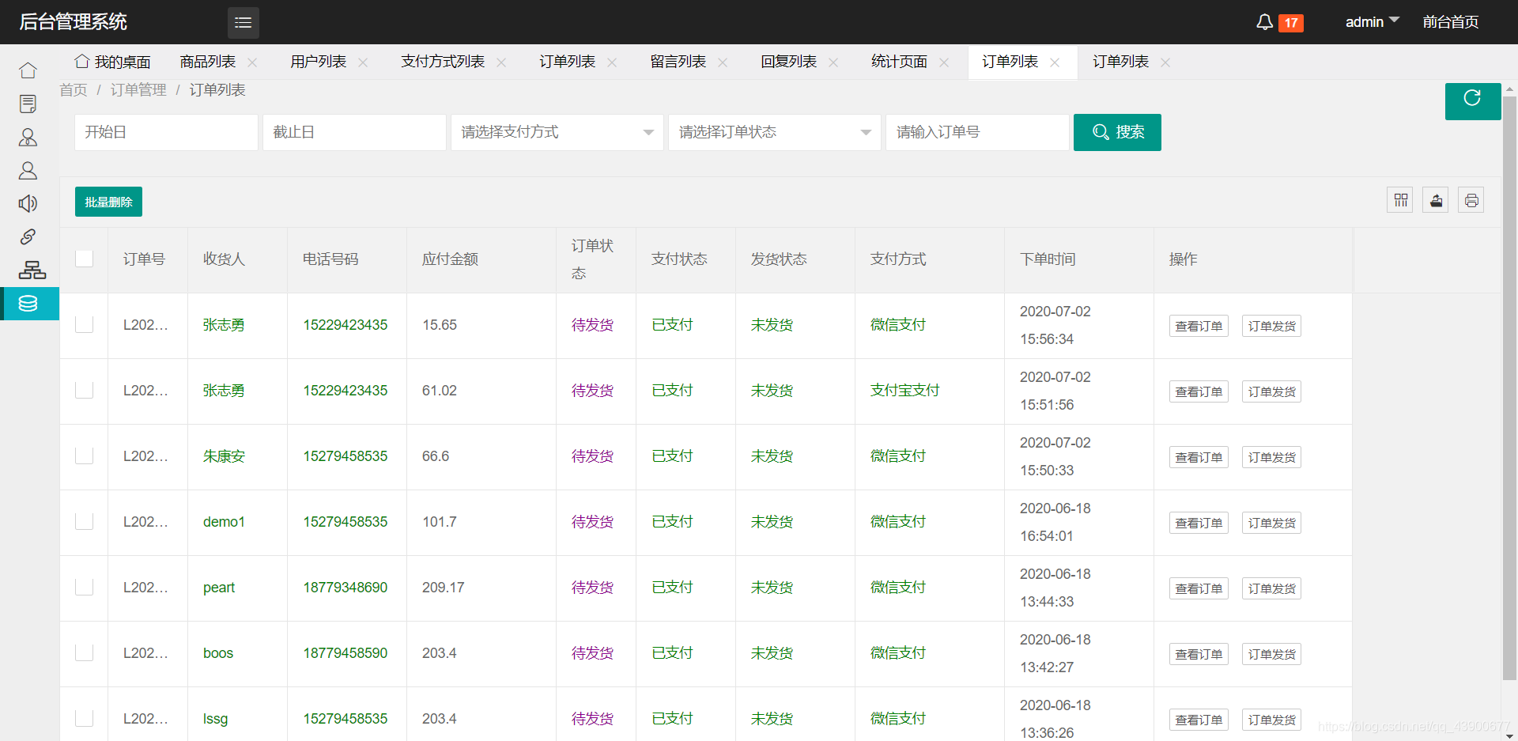Switch to 统计页面 tab
This screenshot has height=741, width=1518.
[900, 62]
